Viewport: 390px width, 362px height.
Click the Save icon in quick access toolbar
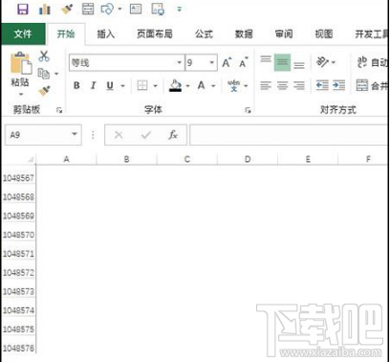(23, 9)
